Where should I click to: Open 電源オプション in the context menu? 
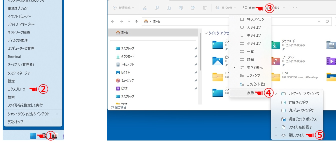(17, 8)
